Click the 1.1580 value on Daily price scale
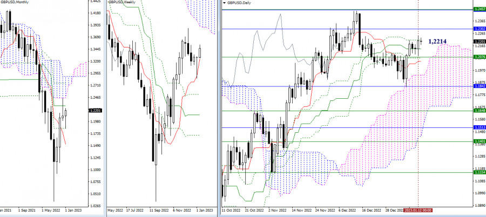 [480, 119]
